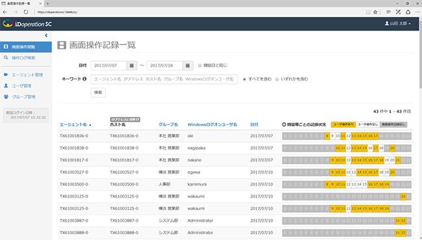Open 画面操作閲覧 in the sidebar
422x240 pixels.
(26, 47)
